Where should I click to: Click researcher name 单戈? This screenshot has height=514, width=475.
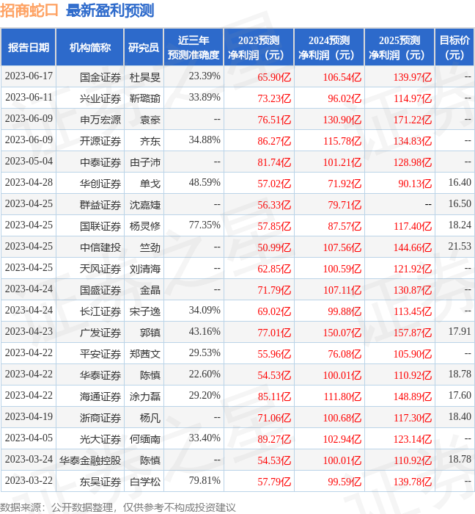coord(150,184)
